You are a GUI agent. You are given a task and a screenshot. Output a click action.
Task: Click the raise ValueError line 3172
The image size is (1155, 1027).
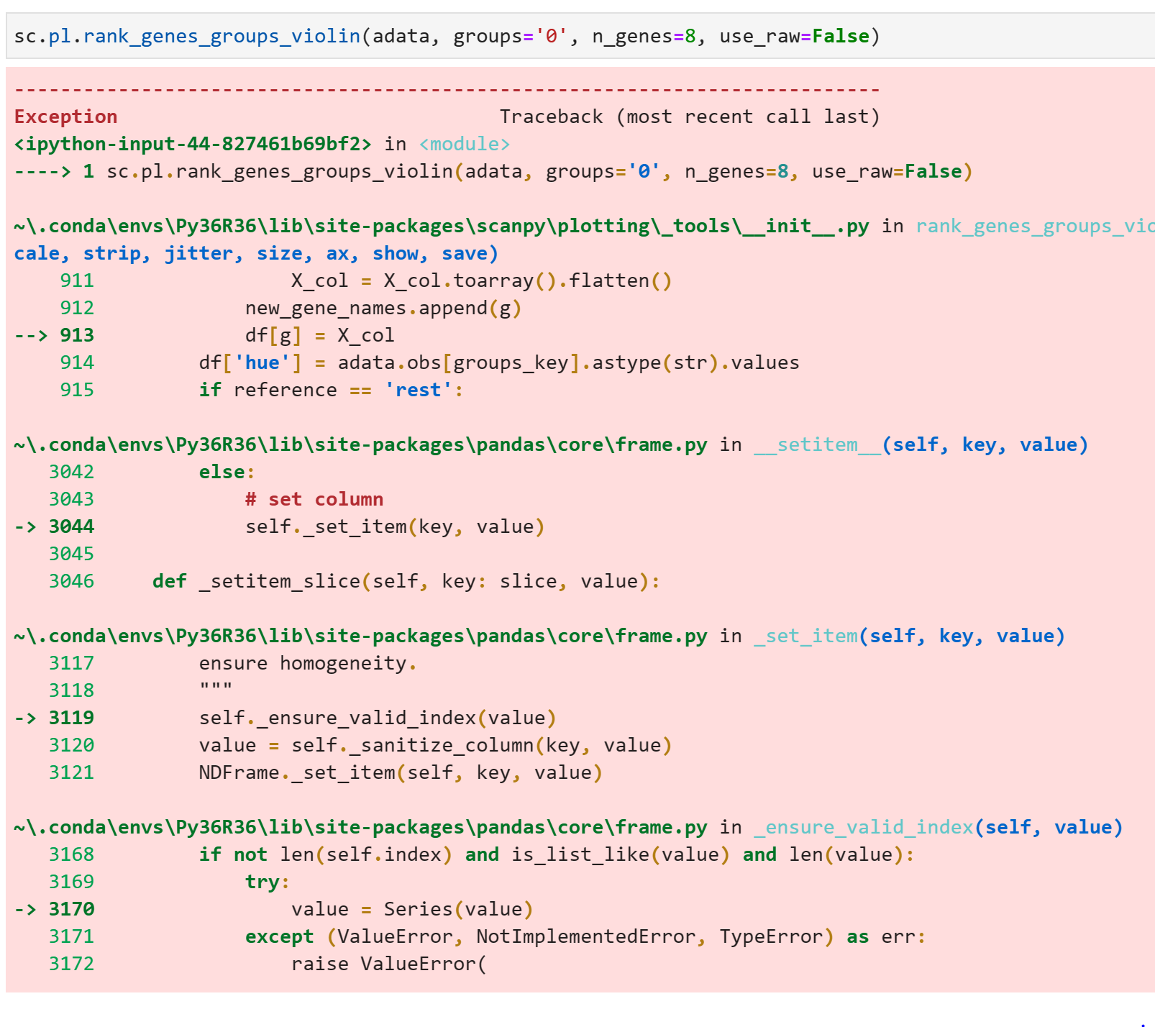[388, 963]
